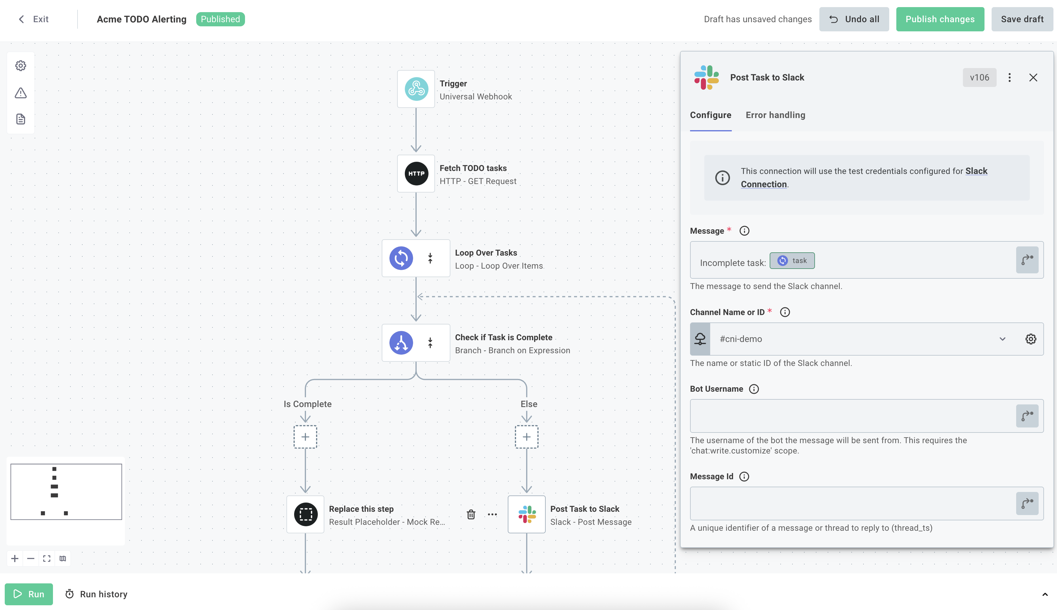
Task: Toggle fullscreen canvas view
Action: click(x=46, y=558)
